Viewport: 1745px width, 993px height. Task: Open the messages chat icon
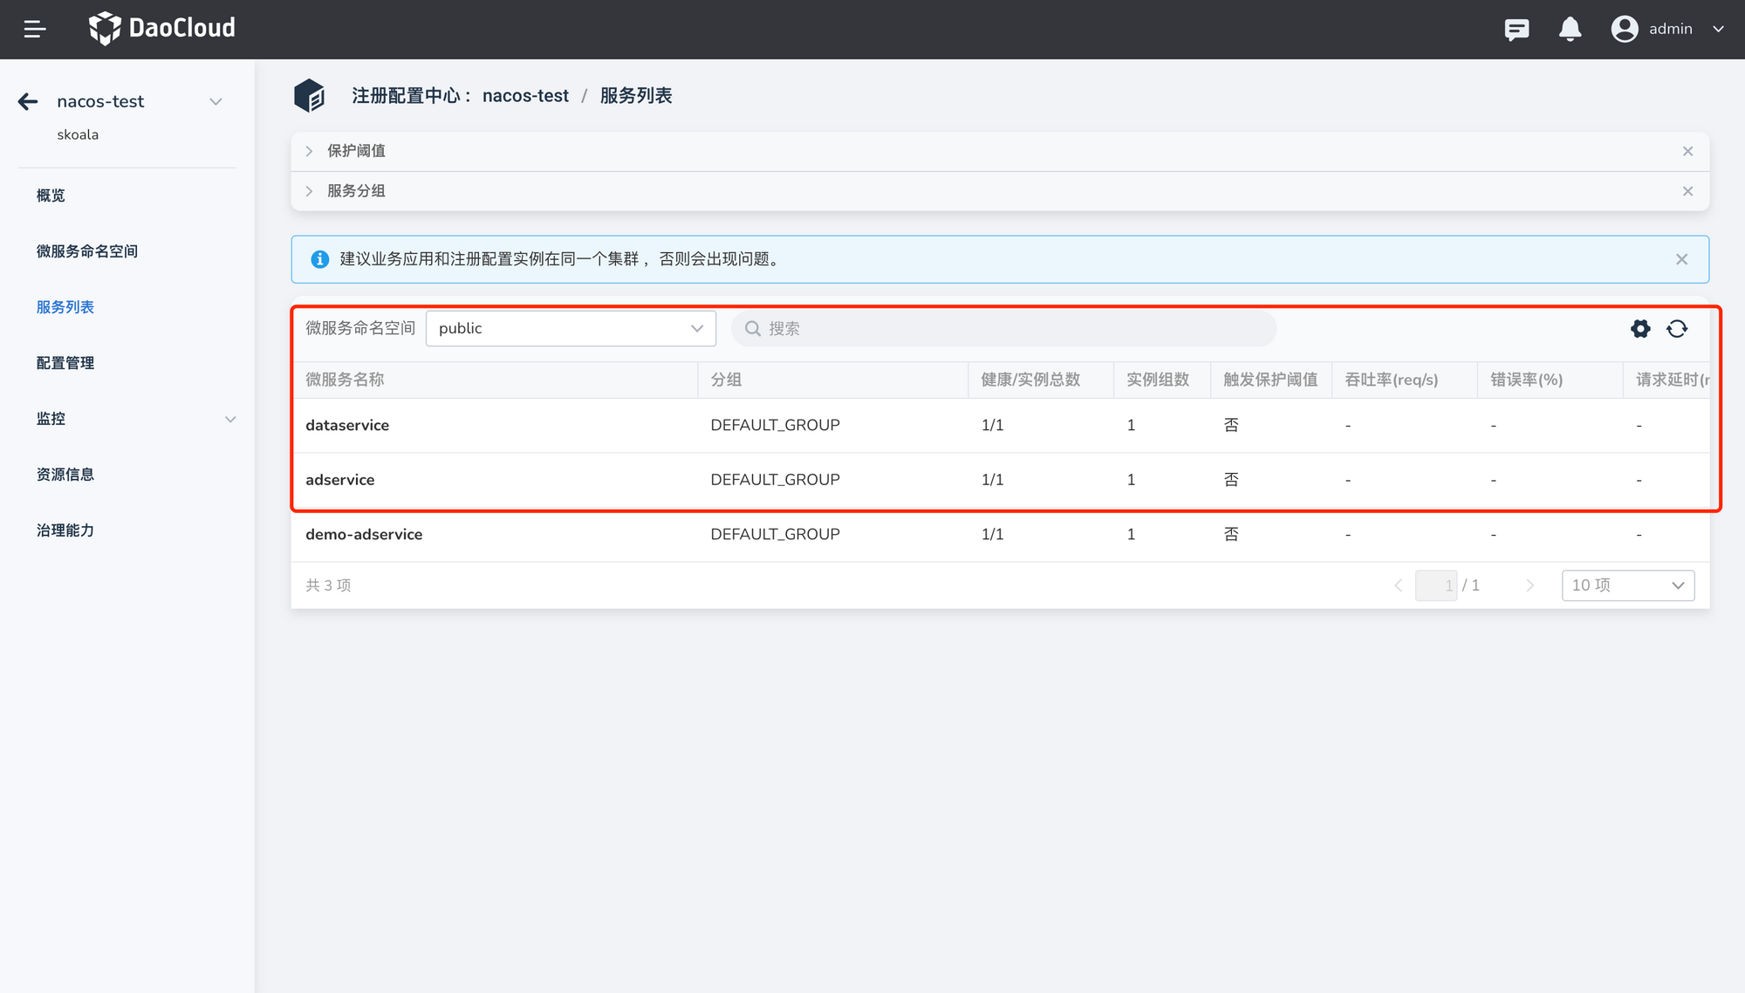coord(1516,30)
